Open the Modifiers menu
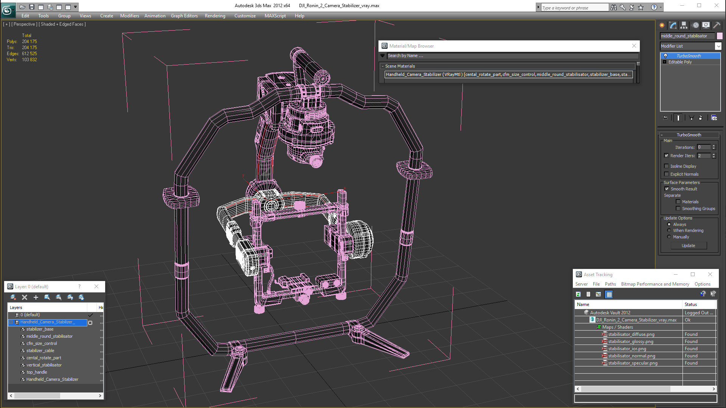The width and height of the screenshot is (726, 408). click(x=130, y=16)
